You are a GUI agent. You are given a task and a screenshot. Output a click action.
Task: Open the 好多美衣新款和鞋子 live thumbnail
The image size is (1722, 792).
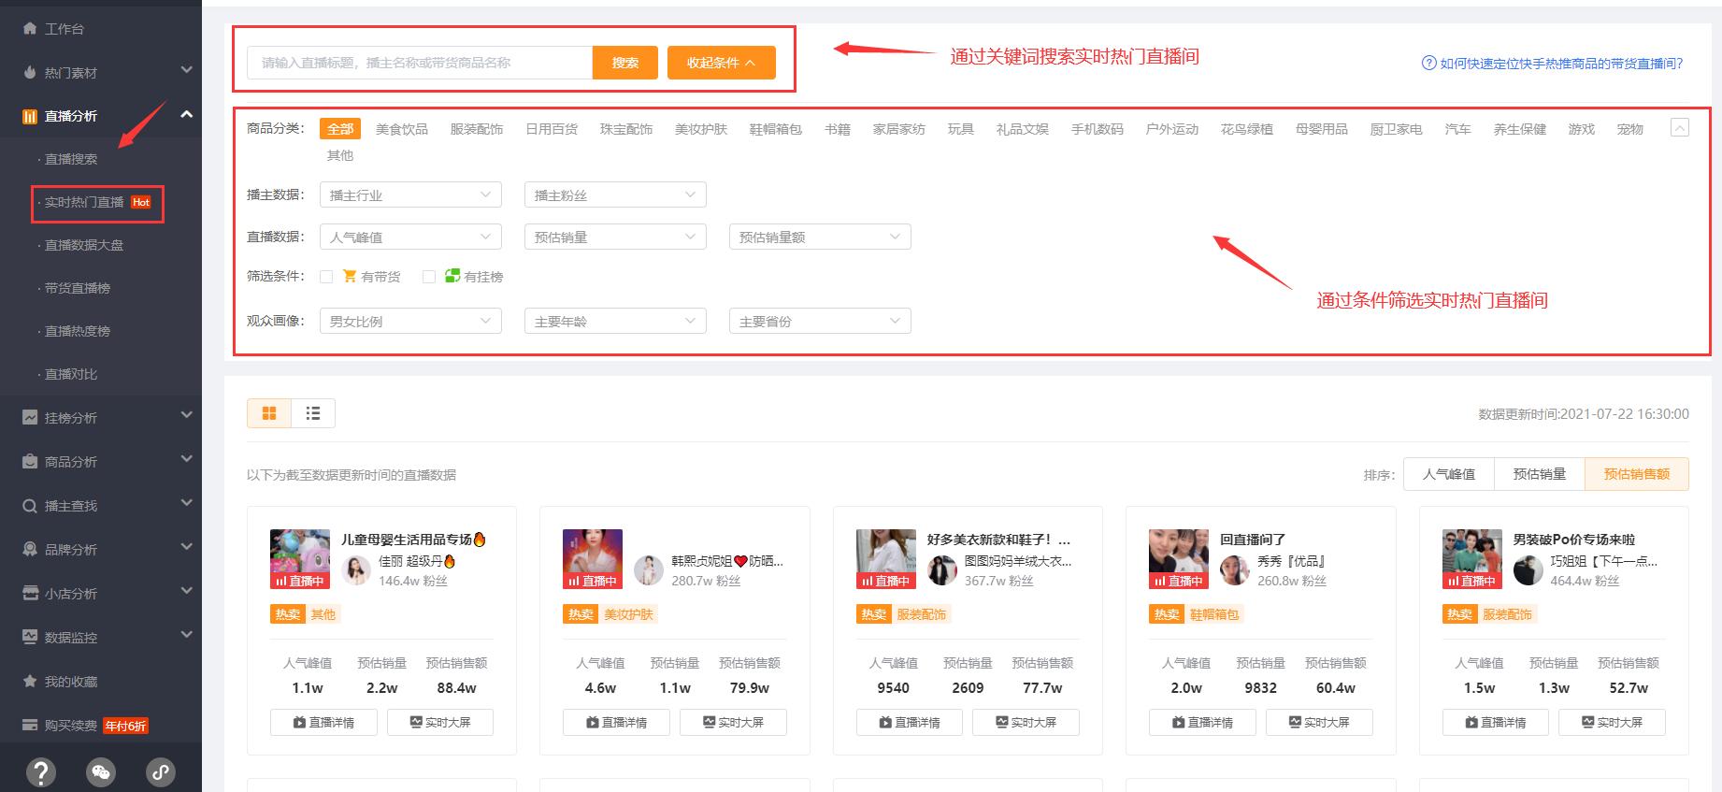coord(886,559)
